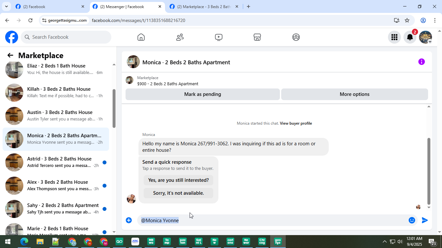Open a new browser tab

click(248, 6)
